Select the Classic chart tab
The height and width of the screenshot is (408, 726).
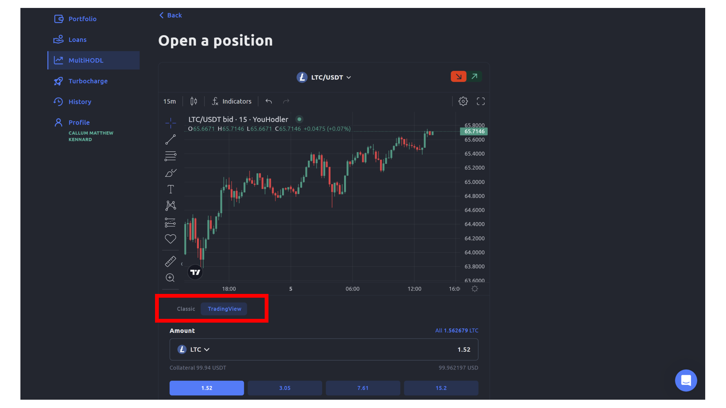click(x=186, y=308)
